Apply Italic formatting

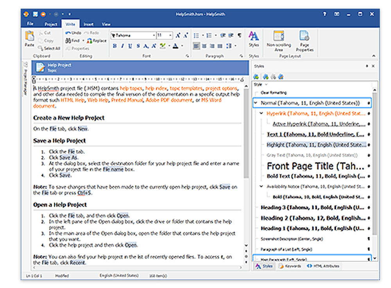(122, 46)
